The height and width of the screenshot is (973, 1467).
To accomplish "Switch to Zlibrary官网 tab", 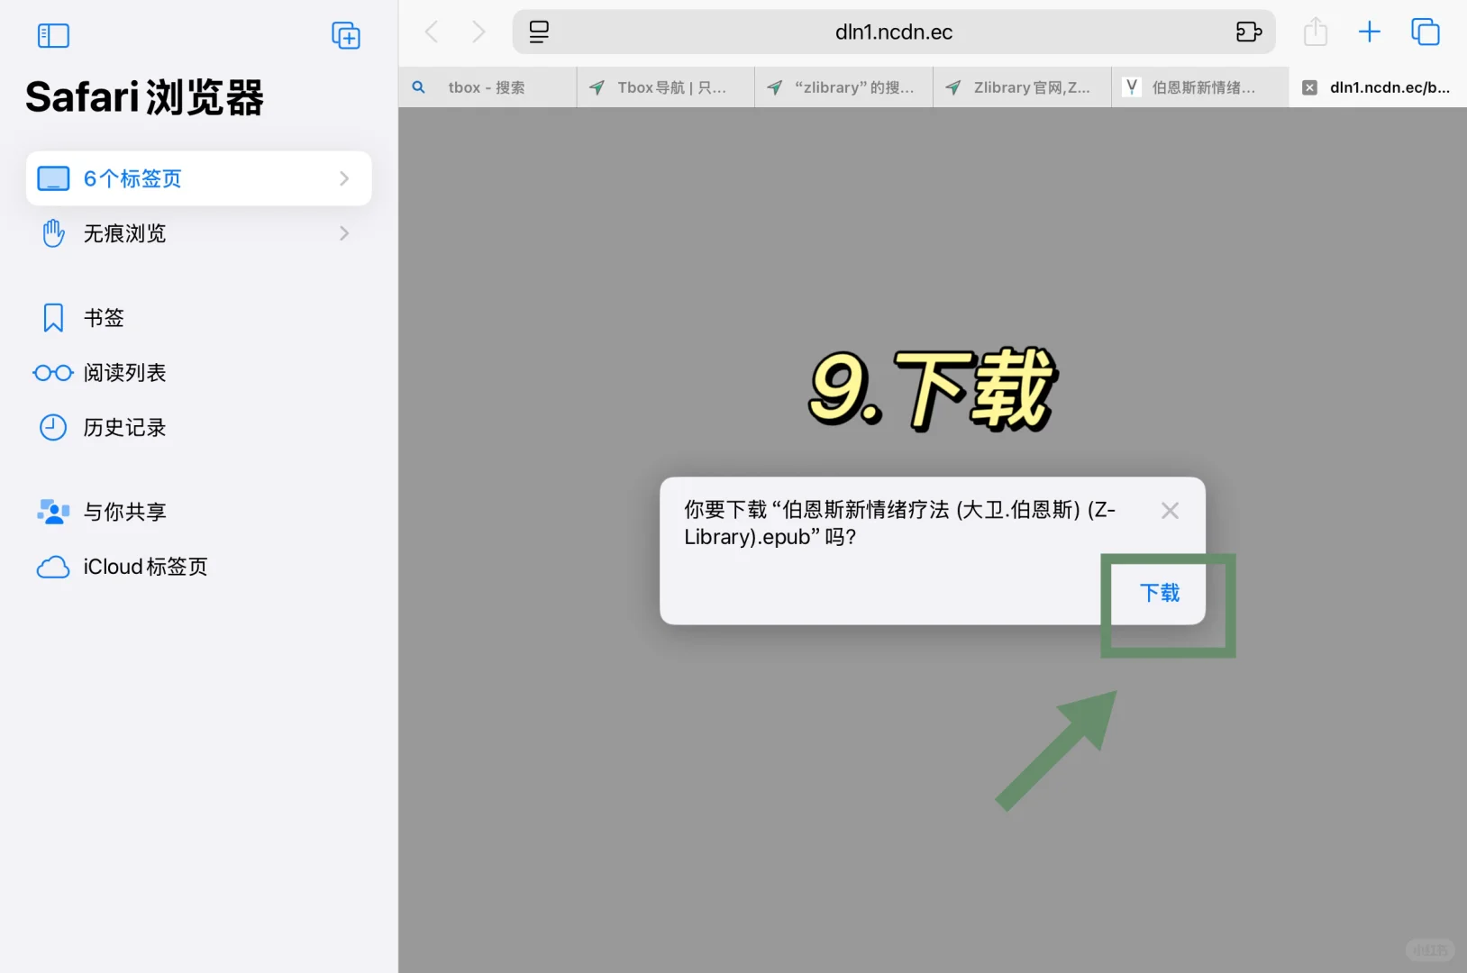I will coord(1023,87).
